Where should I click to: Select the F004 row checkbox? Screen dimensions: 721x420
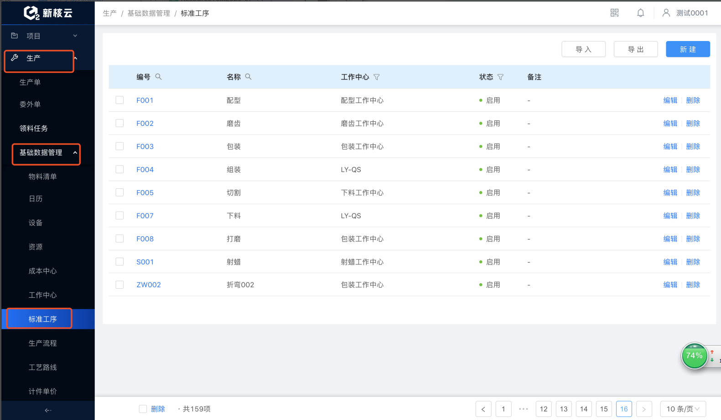pos(119,169)
